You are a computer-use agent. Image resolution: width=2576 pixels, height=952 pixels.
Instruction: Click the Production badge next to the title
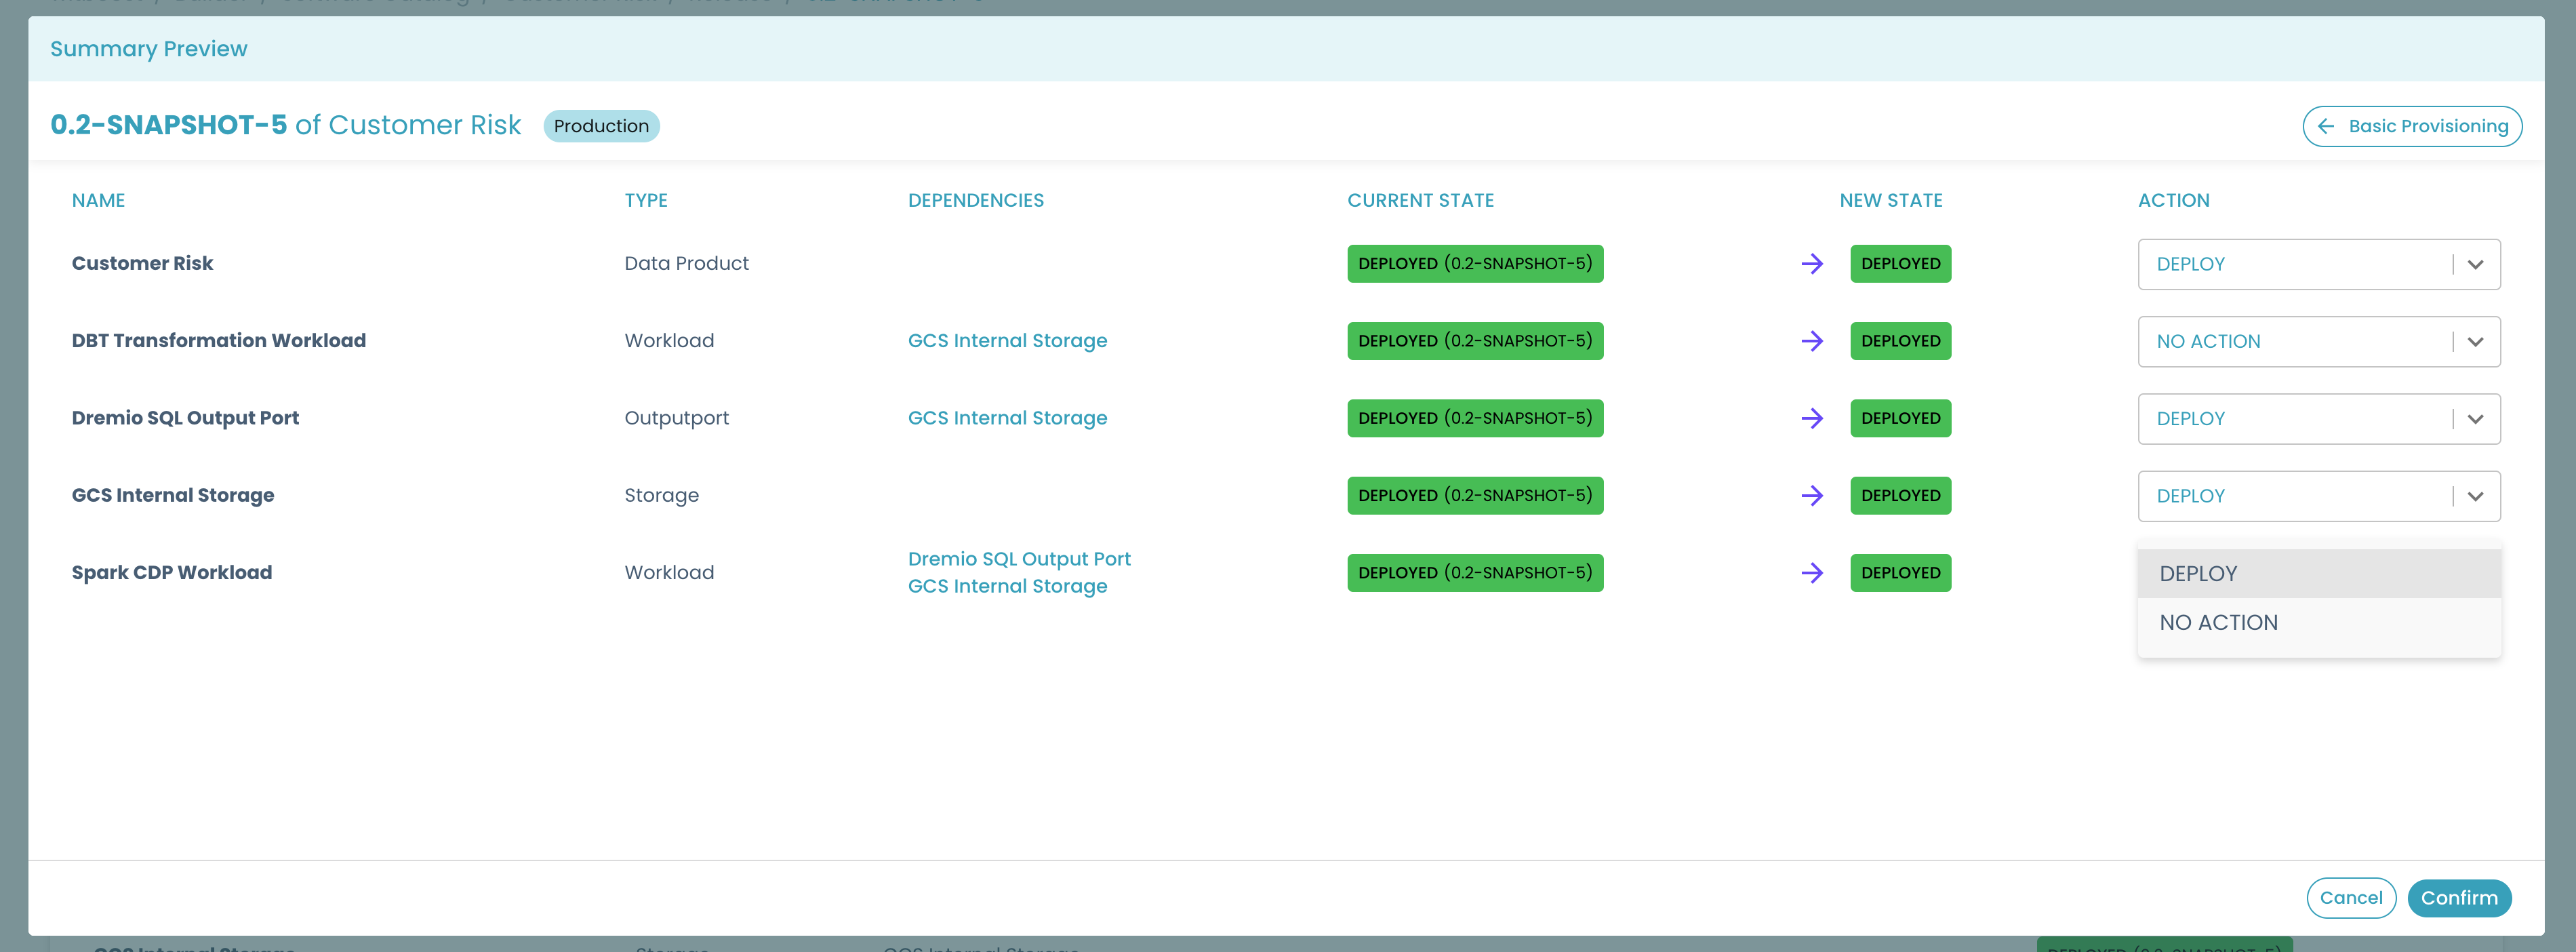pyautogui.click(x=601, y=126)
